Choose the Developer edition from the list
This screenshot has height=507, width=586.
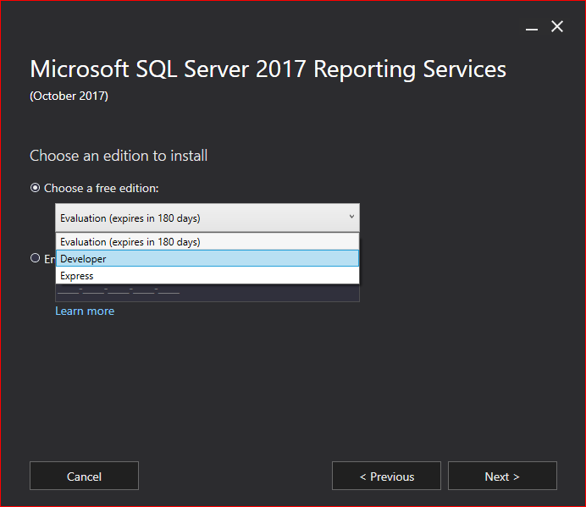207,259
